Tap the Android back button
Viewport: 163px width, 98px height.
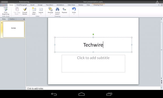coord(54,94)
